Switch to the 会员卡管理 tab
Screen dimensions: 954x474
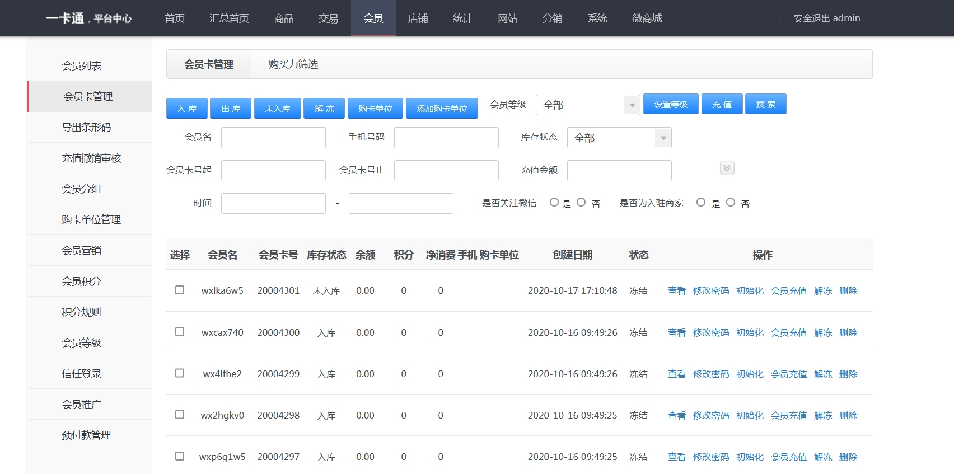209,64
